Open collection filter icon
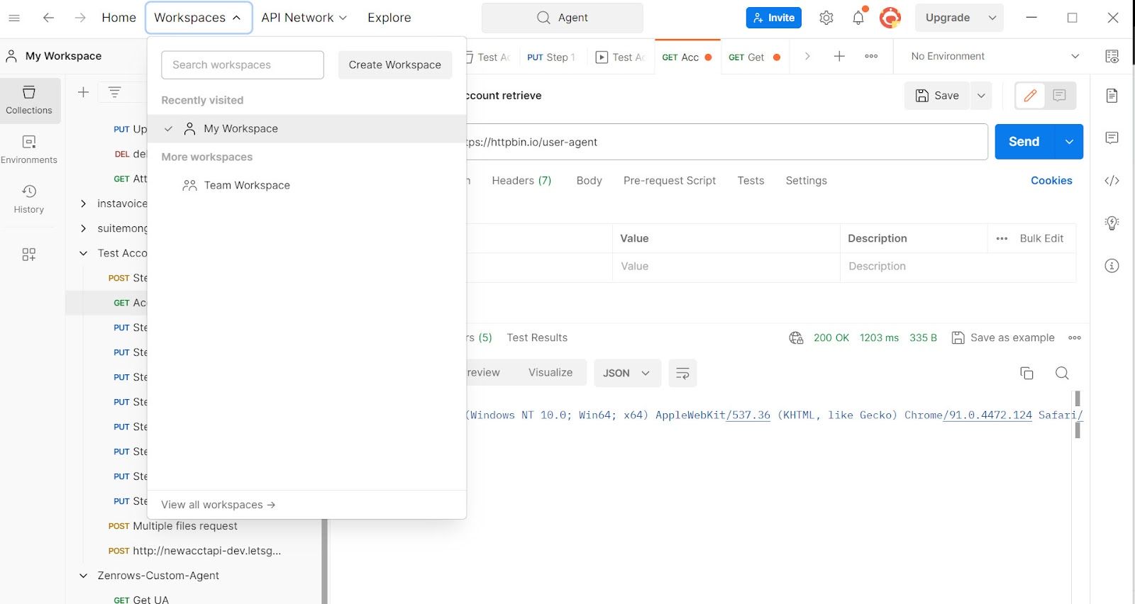 click(x=114, y=92)
